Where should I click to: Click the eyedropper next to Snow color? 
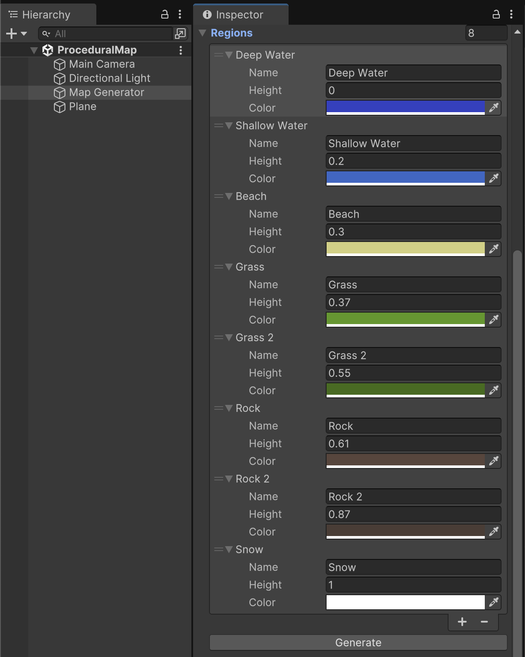click(493, 602)
